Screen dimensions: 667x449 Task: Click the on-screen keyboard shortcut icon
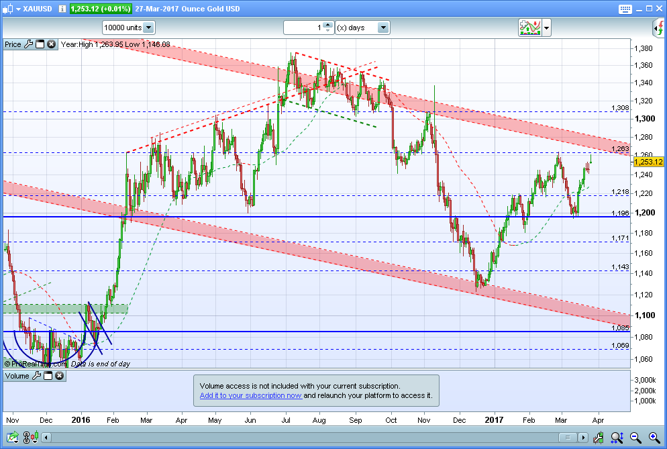[x=625, y=9]
